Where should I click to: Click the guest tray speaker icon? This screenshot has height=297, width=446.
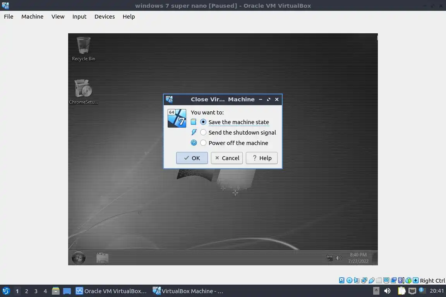338,258
